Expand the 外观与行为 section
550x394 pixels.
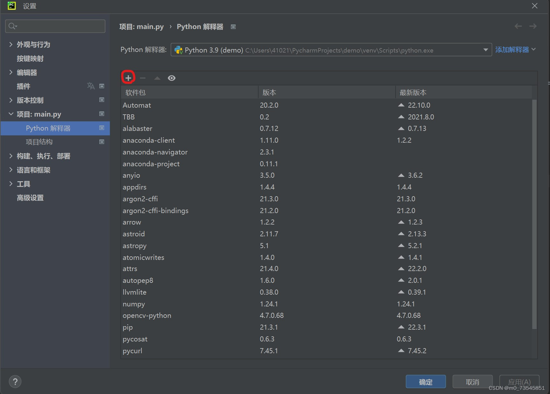click(x=11, y=45)
